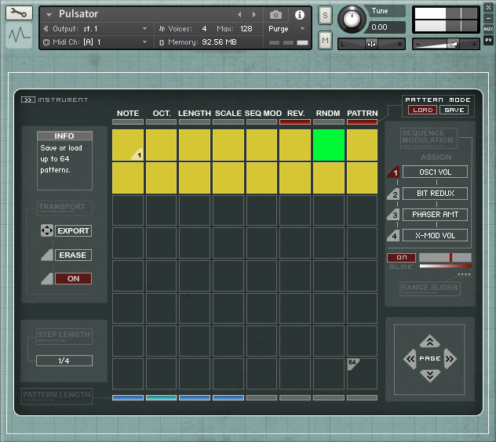Screen dimensions: 496x442
Task: Click the instrument info icon
Action: coord(299,15)
